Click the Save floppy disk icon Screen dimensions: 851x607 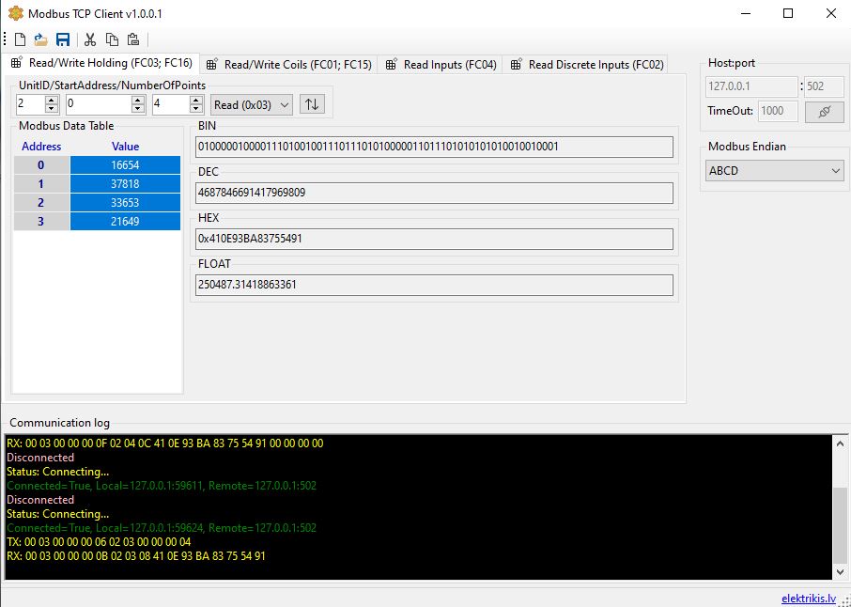tap(63, 39)
